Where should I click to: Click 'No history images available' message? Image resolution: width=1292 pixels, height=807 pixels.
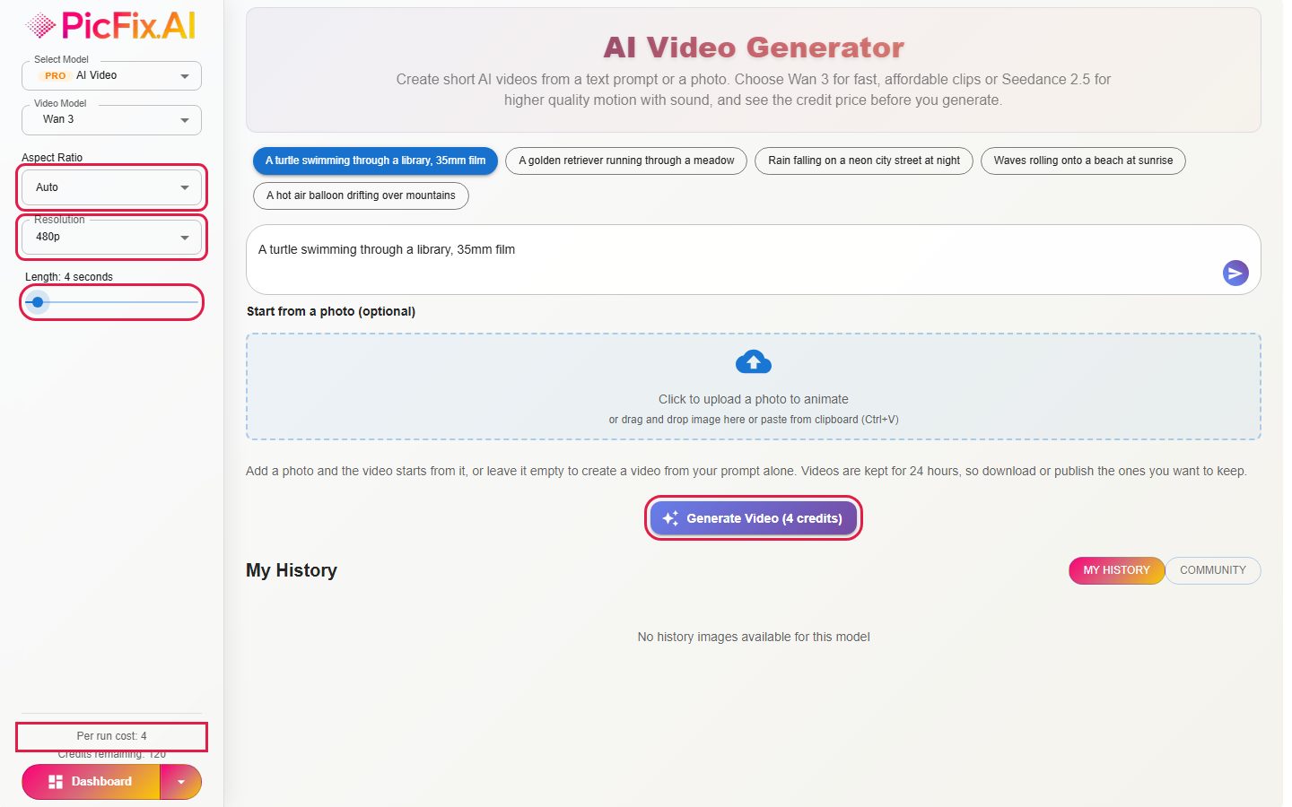[x=754, y=637]
